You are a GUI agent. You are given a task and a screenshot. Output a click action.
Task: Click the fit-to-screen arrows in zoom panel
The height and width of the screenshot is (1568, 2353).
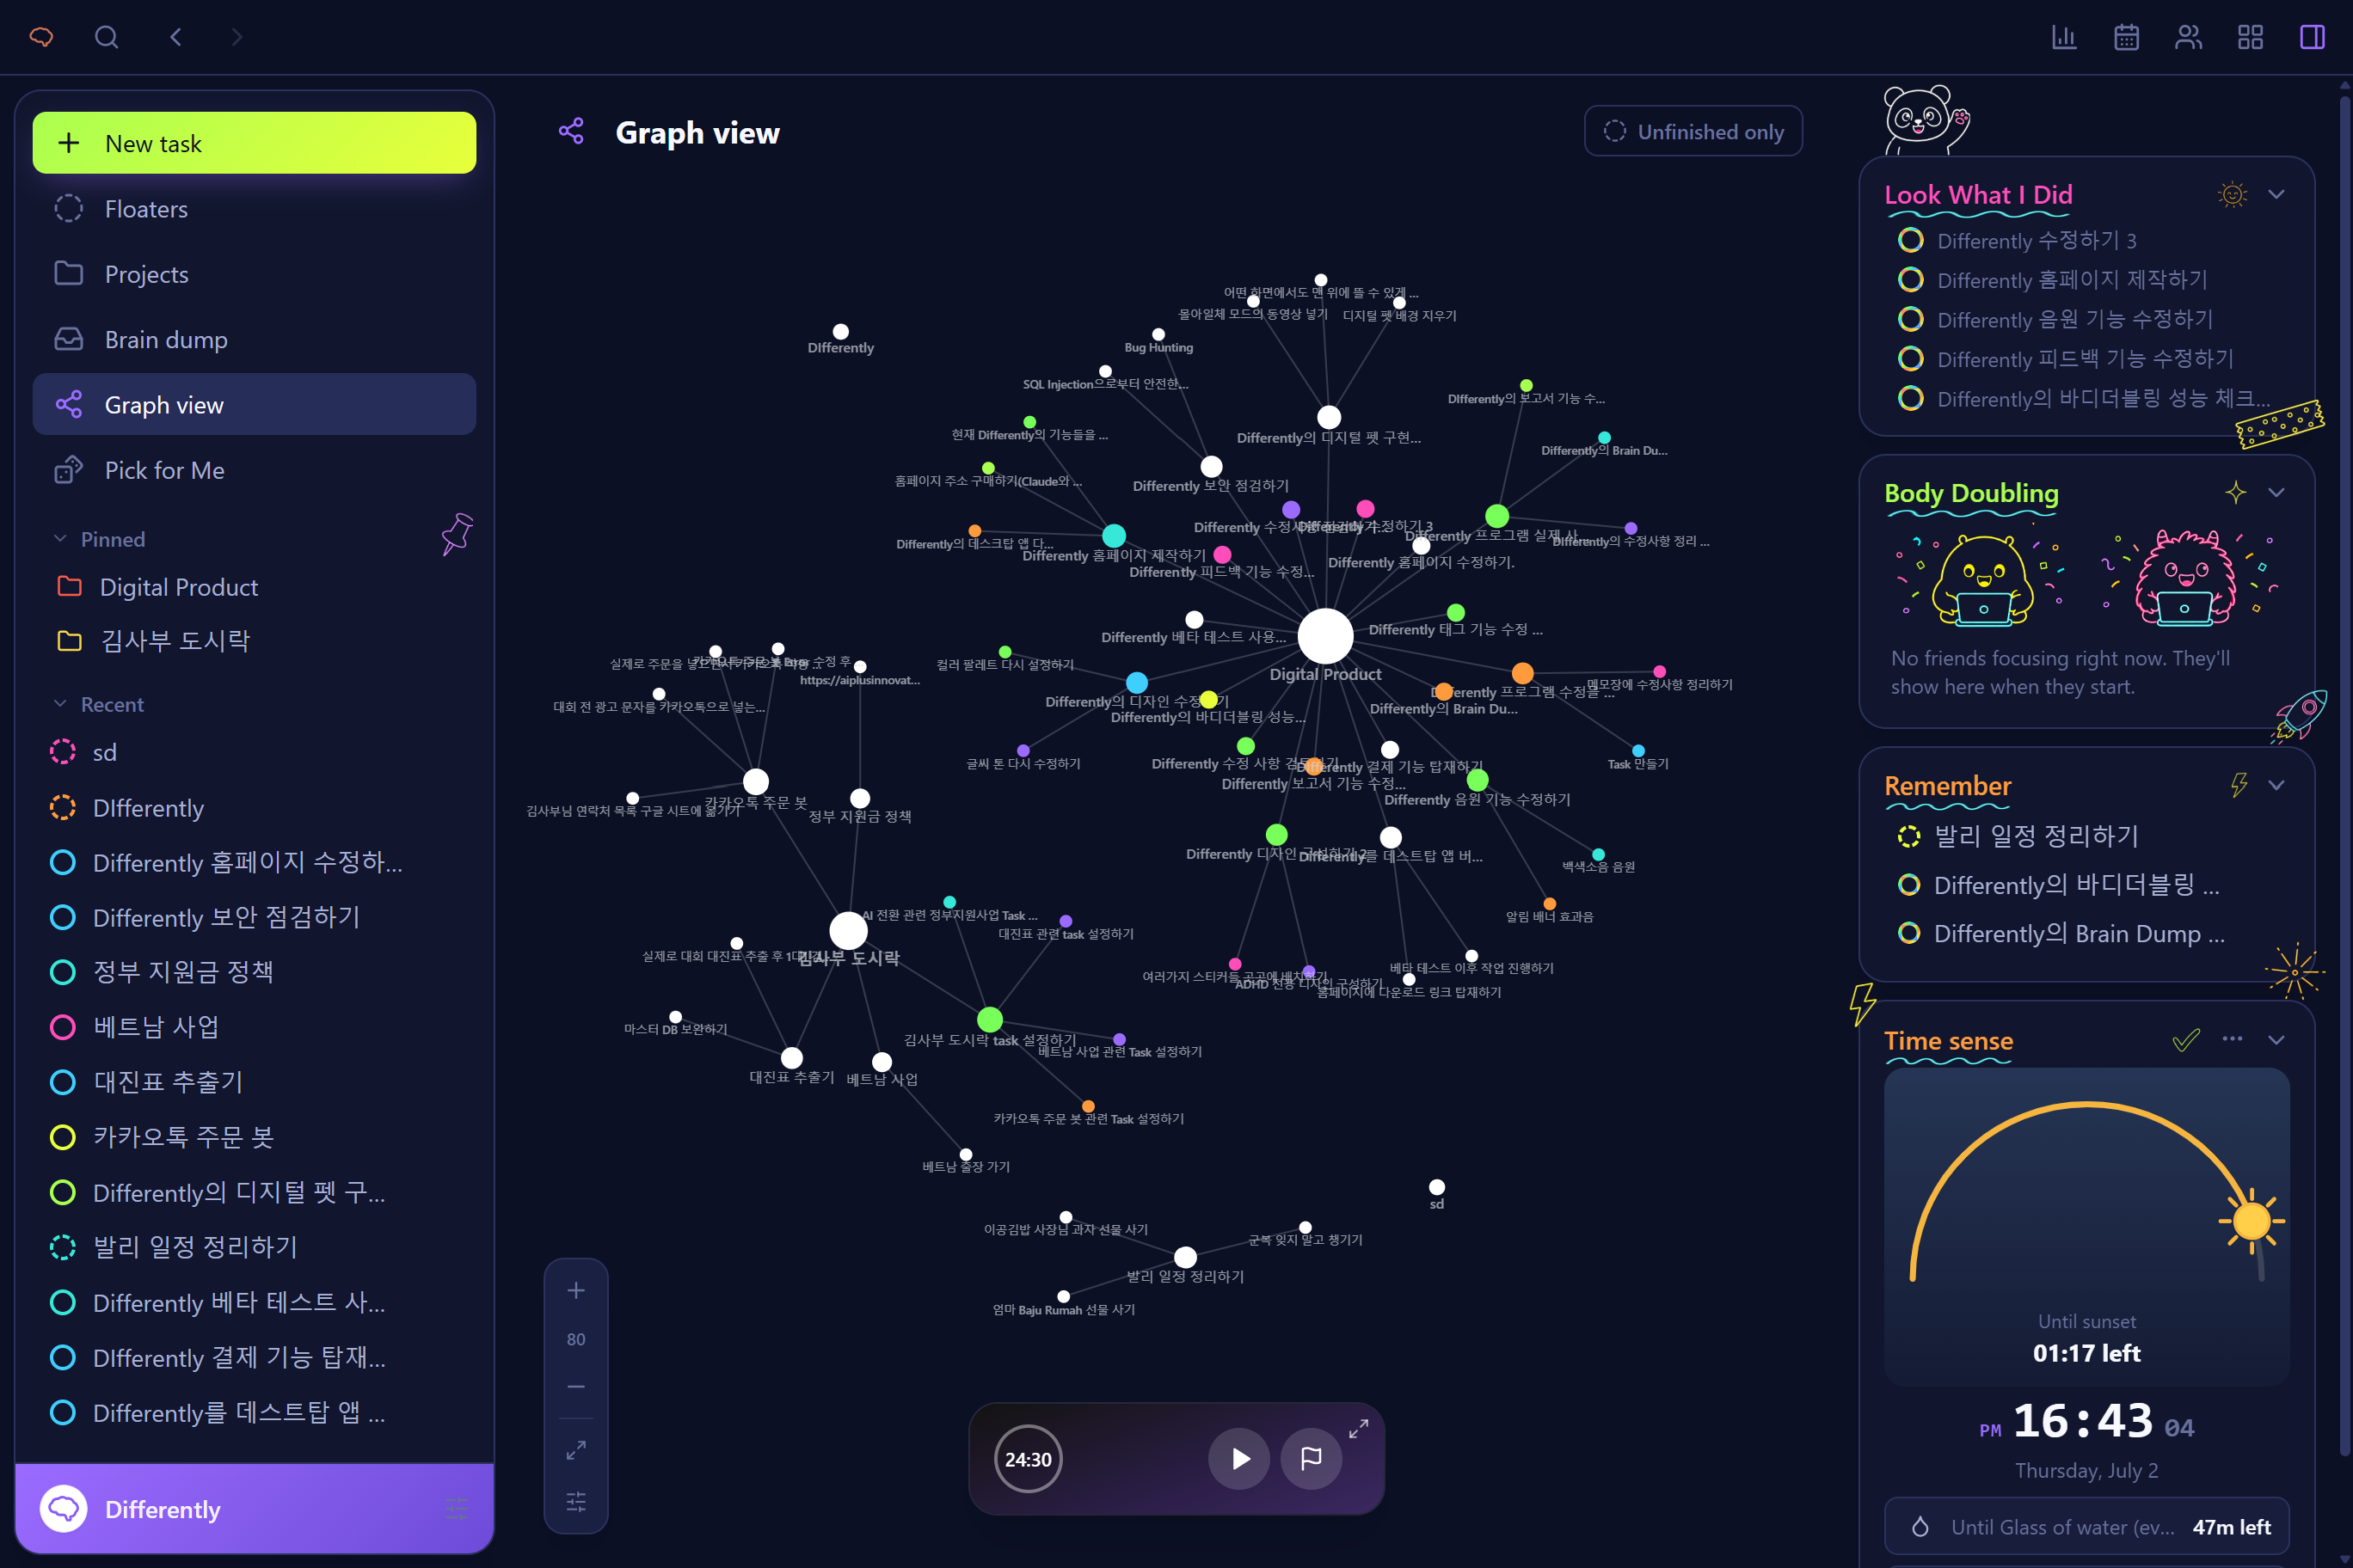[x=576, y=1450]
